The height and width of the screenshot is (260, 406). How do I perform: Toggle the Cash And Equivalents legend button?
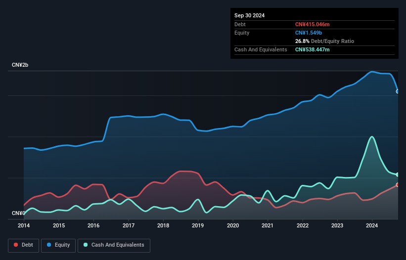click(114, 245)
